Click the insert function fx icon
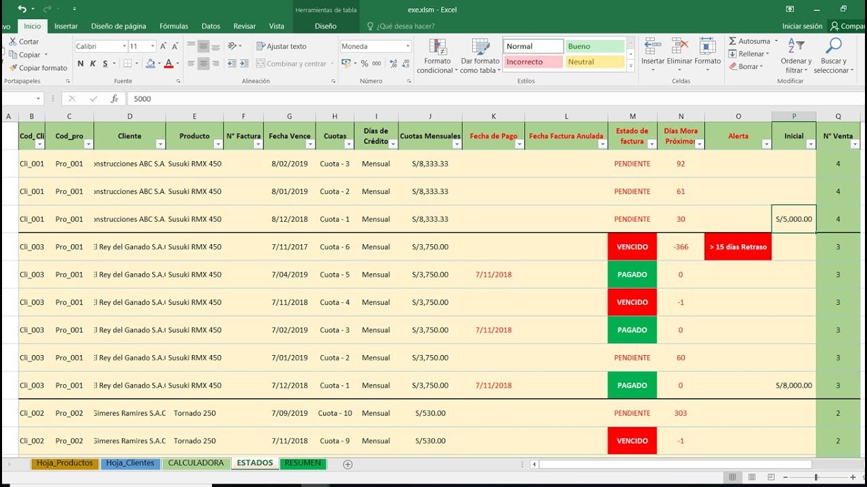Viewport: 867px width, 487px height. (x=114, y=99)
